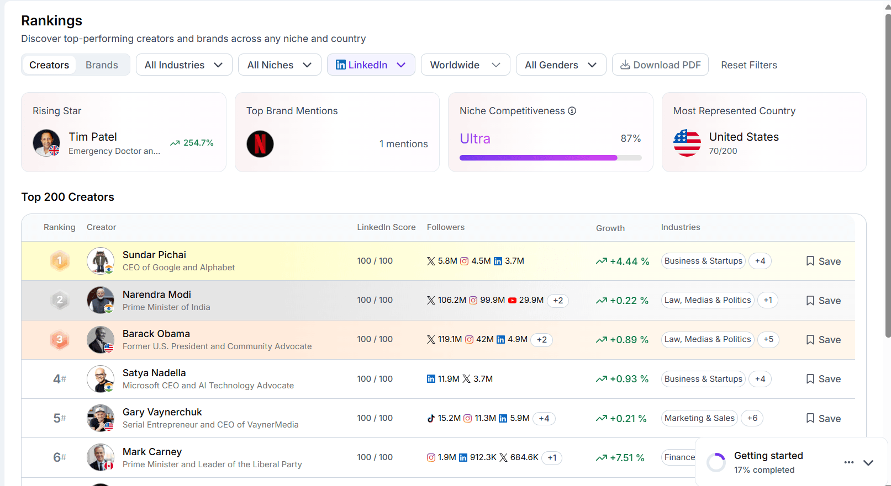The image size is (891, 486).
Task: Open the All Industries dropdown
Action: pos(184,65)
